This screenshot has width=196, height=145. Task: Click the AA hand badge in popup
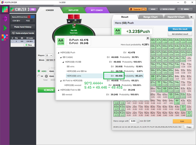tap(61, 42)
